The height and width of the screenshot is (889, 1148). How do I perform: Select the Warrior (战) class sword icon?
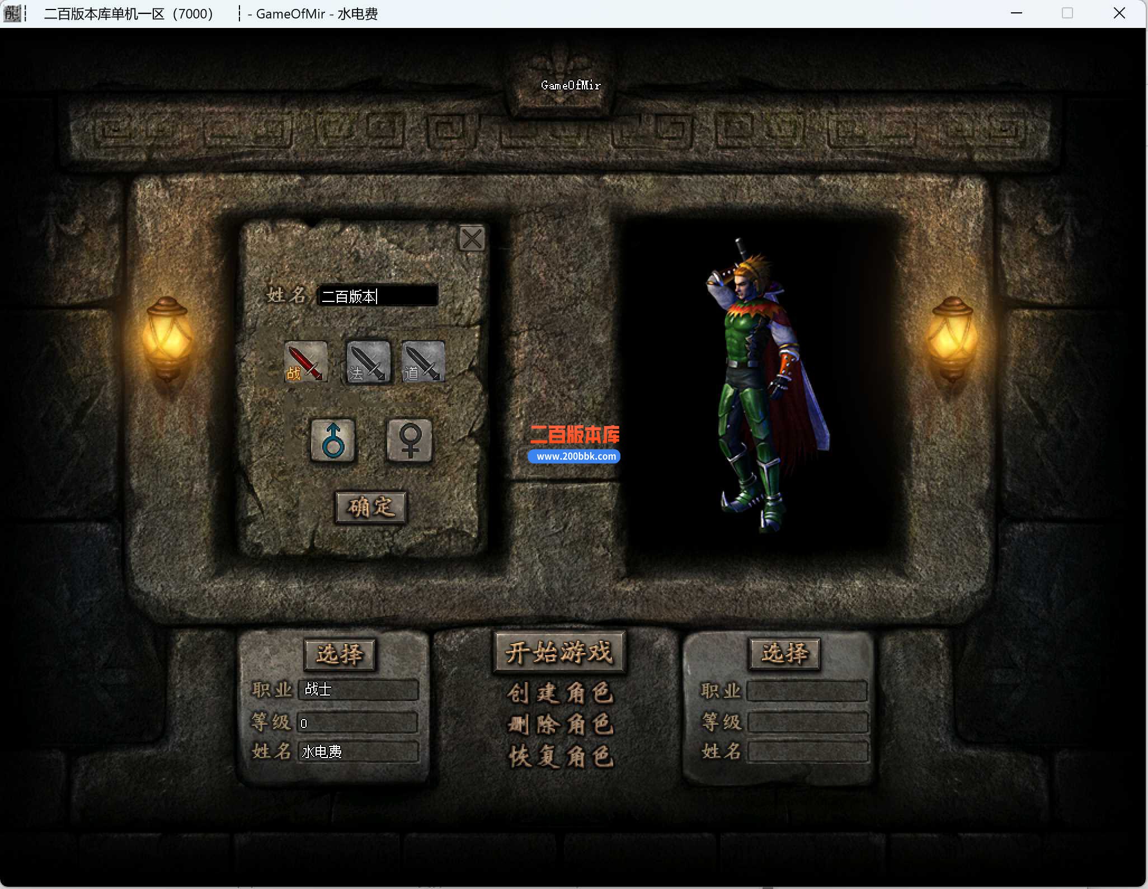tap(305, 361)
